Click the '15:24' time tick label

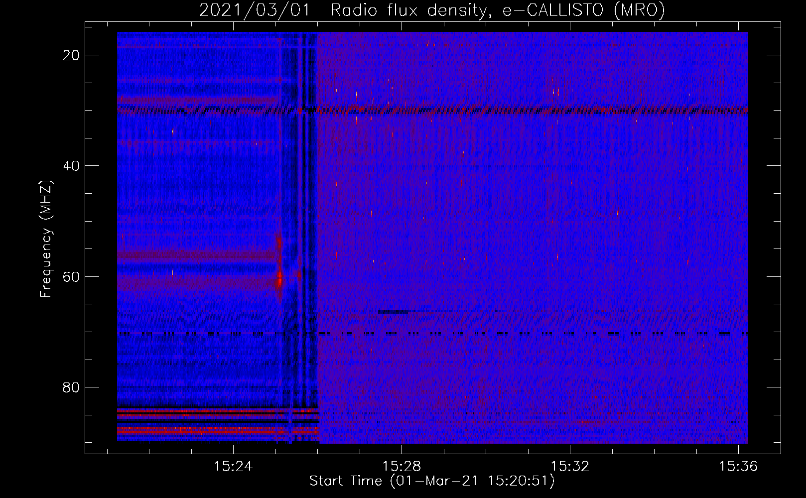click(233, 466)
